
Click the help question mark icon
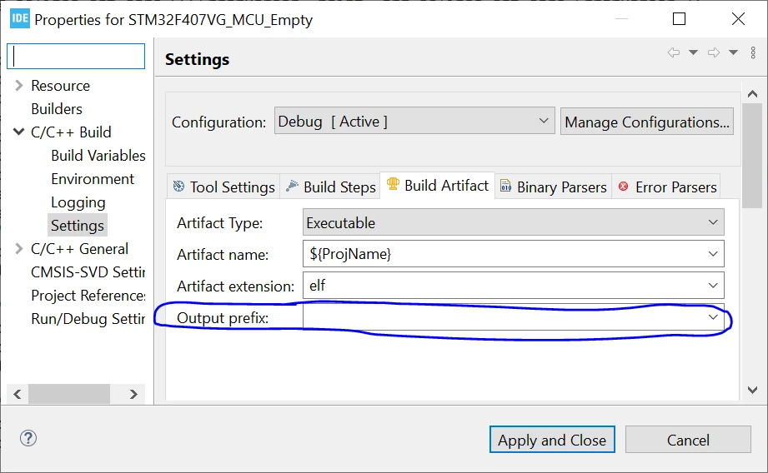click(28, 438)
